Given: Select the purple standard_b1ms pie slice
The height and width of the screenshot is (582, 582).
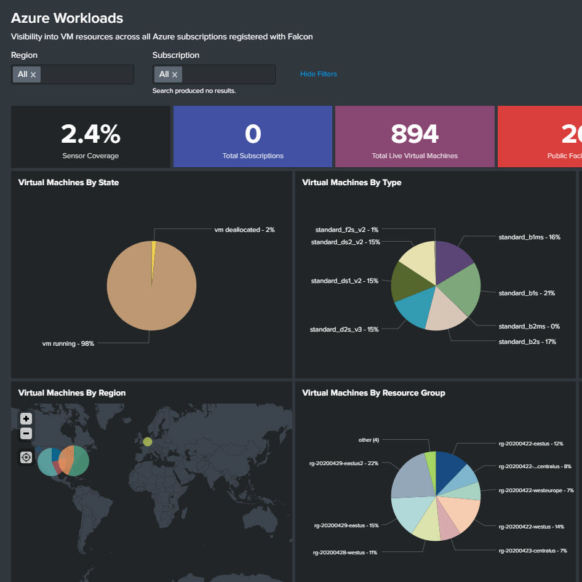Looking at the screenshot, I should pos(452,258).
